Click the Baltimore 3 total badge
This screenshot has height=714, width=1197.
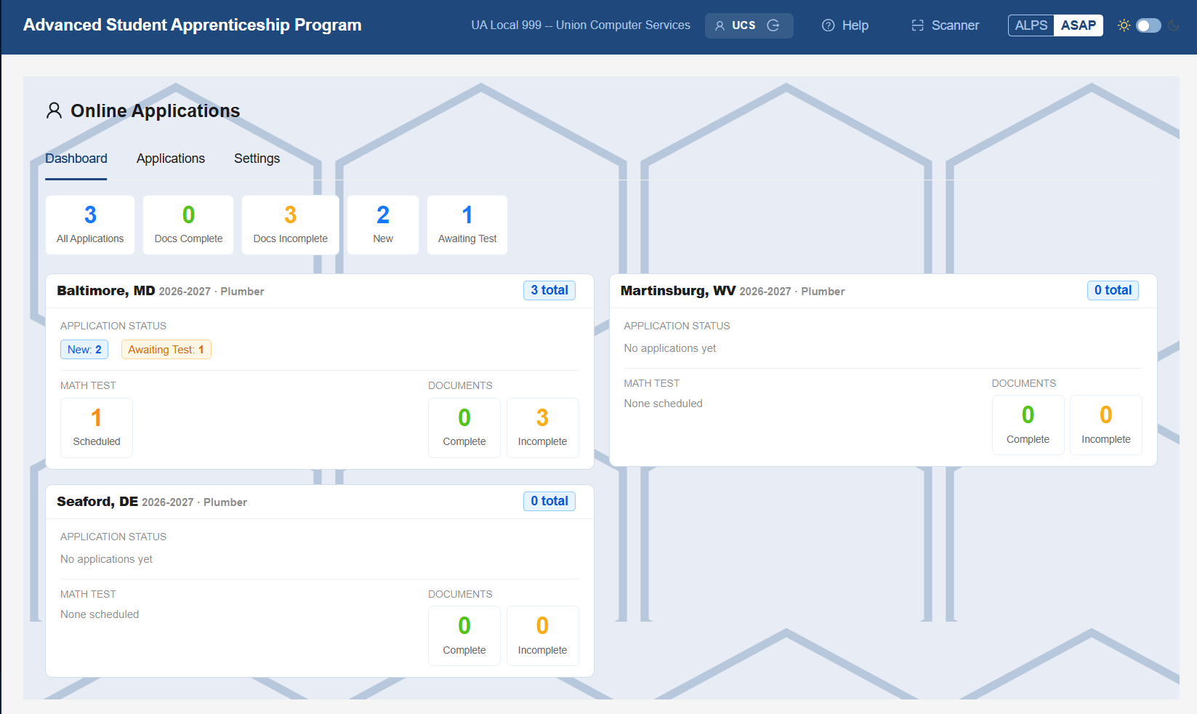549,290
